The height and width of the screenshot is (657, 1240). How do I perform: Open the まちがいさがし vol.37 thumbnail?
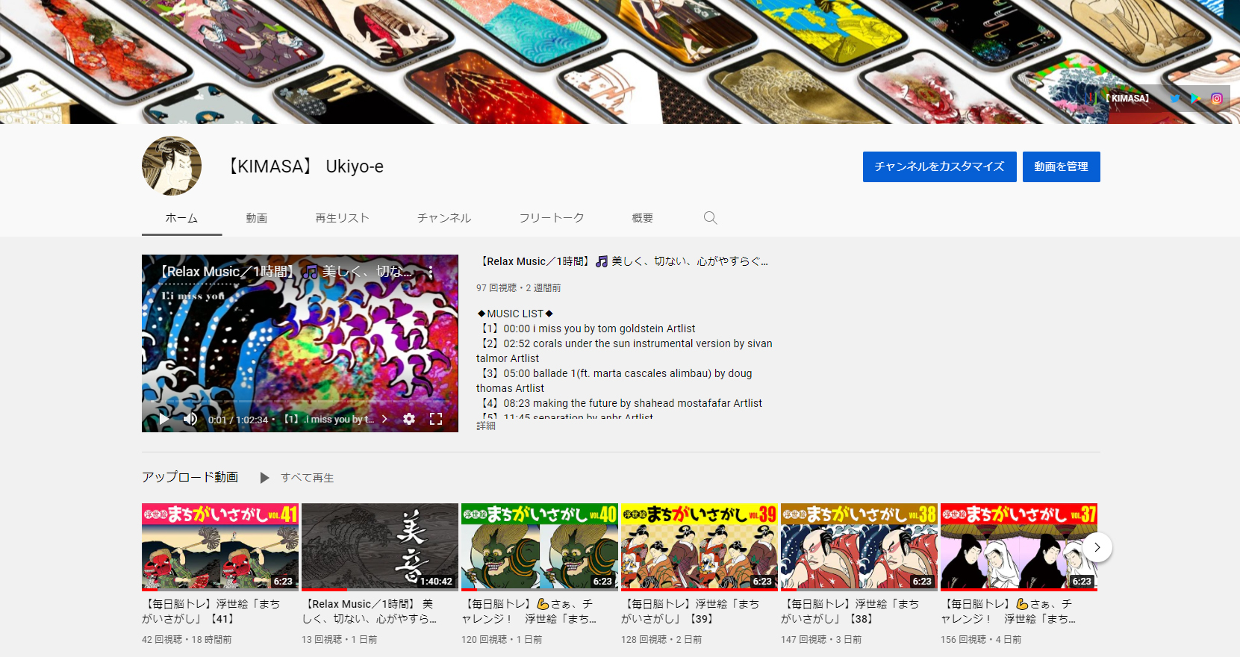1019,547
